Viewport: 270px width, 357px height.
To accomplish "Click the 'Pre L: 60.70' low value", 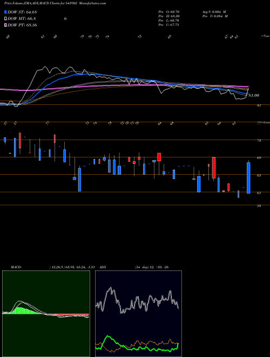I will pos(169,21).
